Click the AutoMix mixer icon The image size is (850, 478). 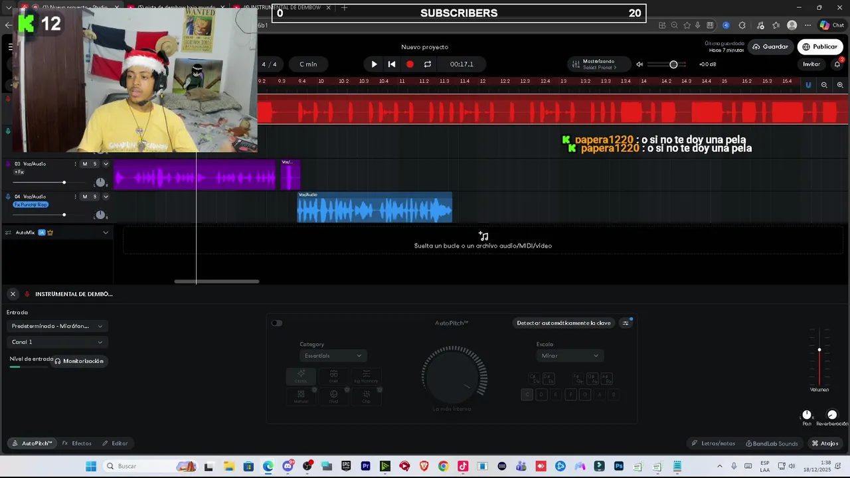click(9, 232)
